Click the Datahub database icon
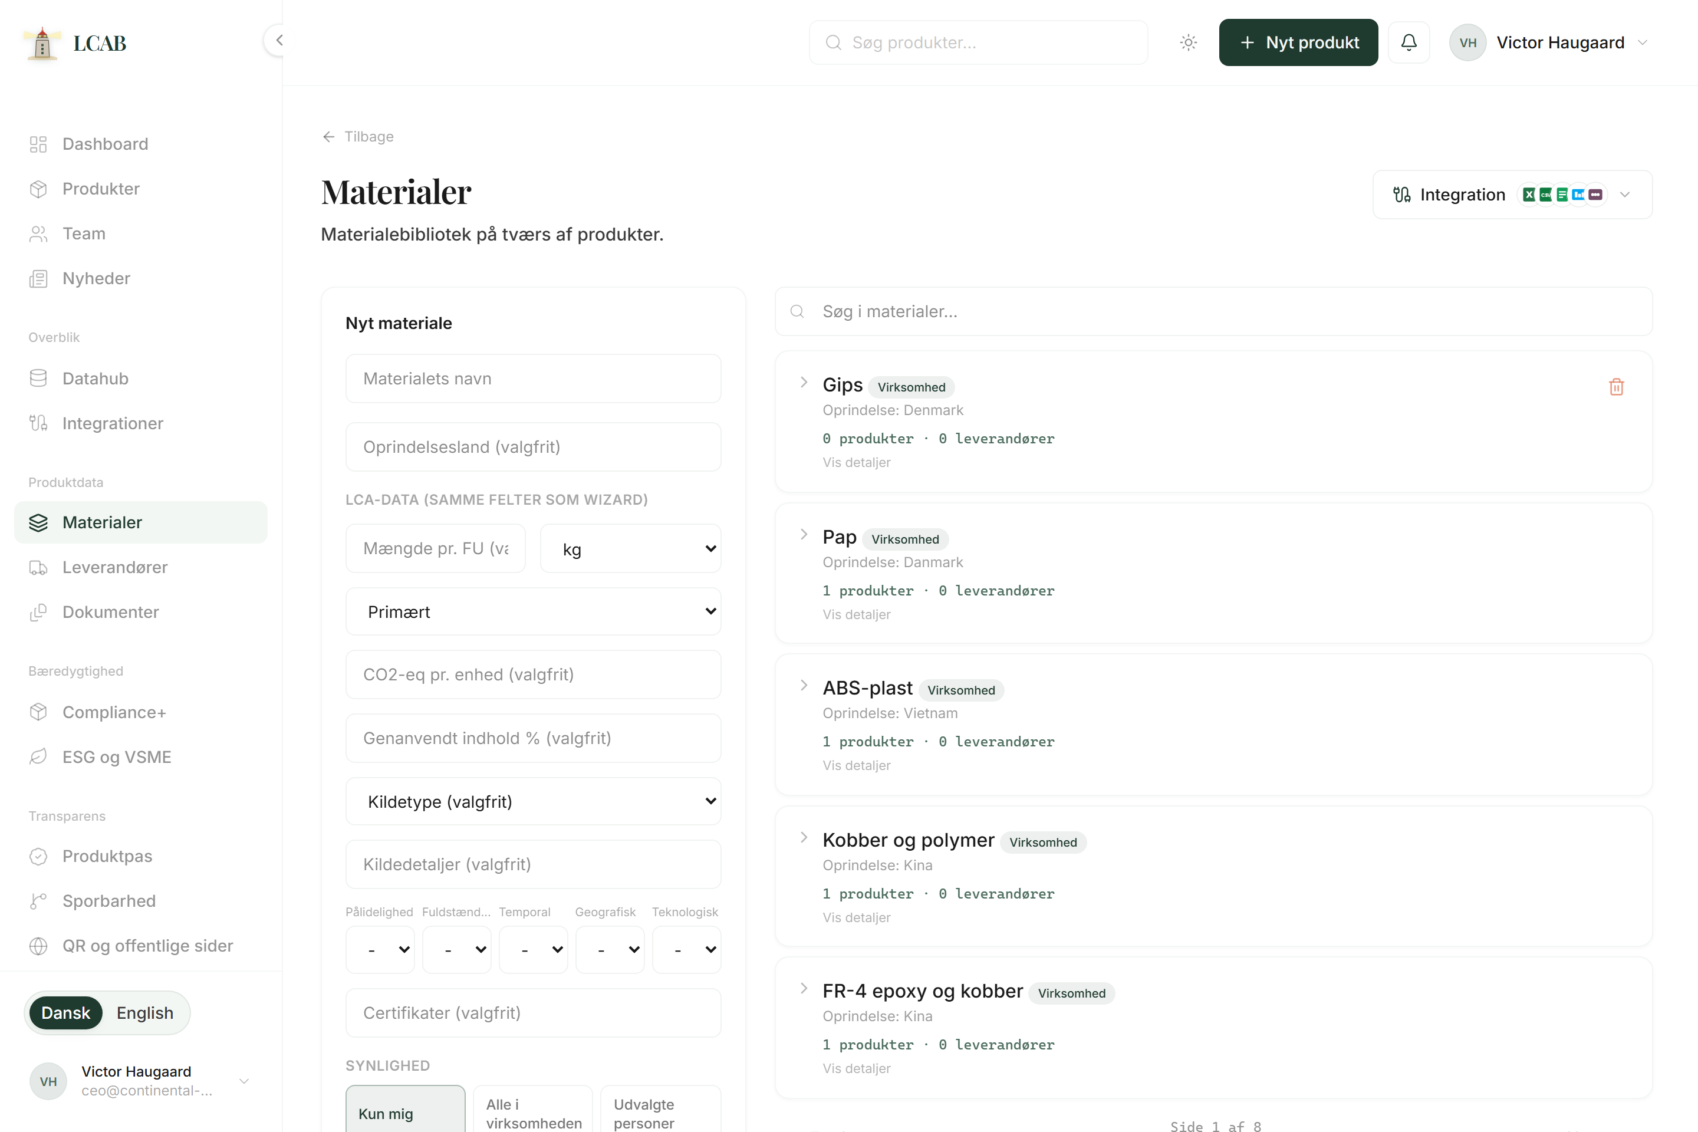Viewport: 1698px width, 1132px height. 38,379
